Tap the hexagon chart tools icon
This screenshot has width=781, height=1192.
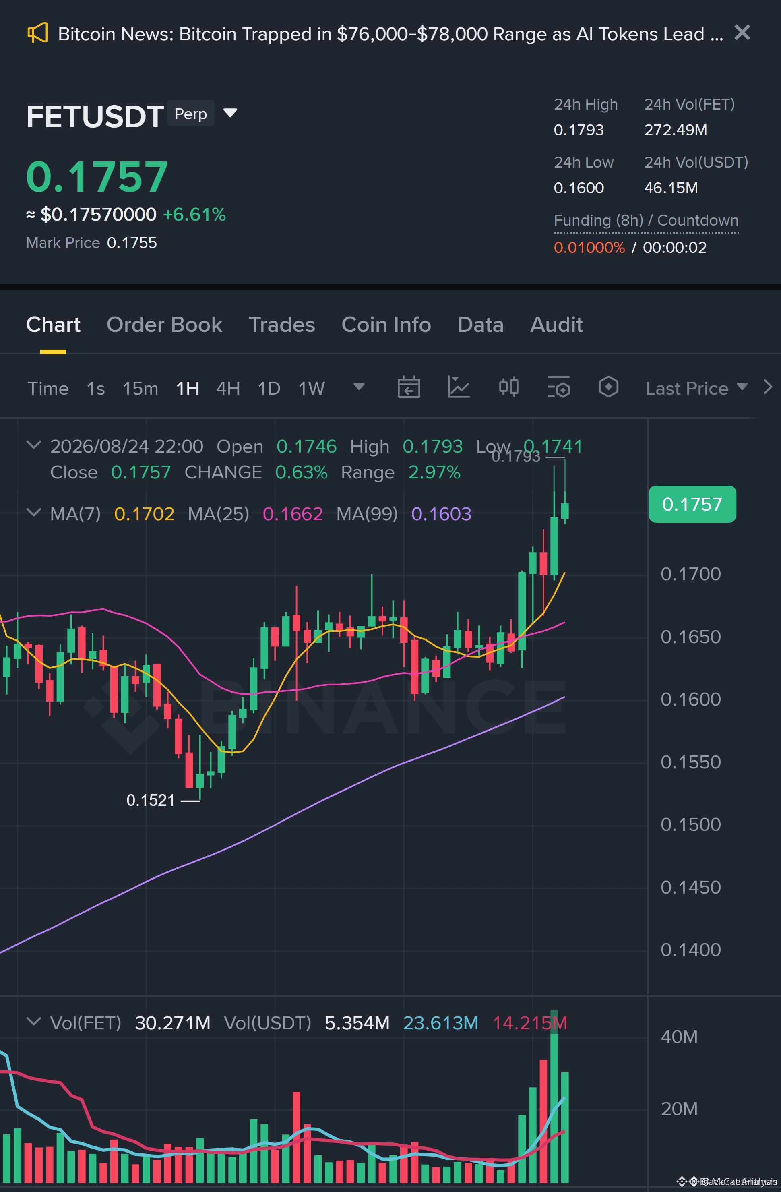point(608,387)
